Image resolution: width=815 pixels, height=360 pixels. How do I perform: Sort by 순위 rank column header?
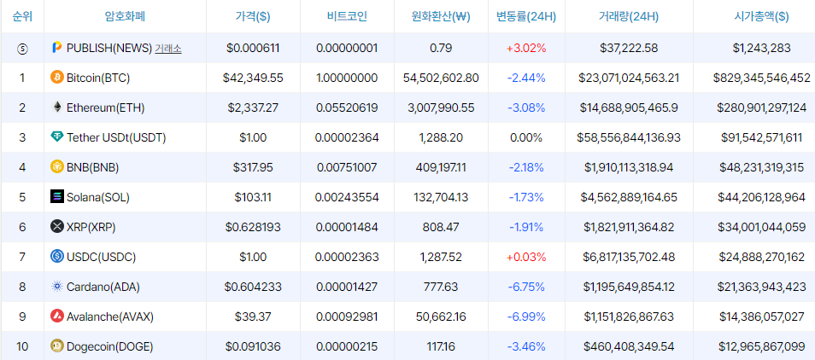click(22, 16)
